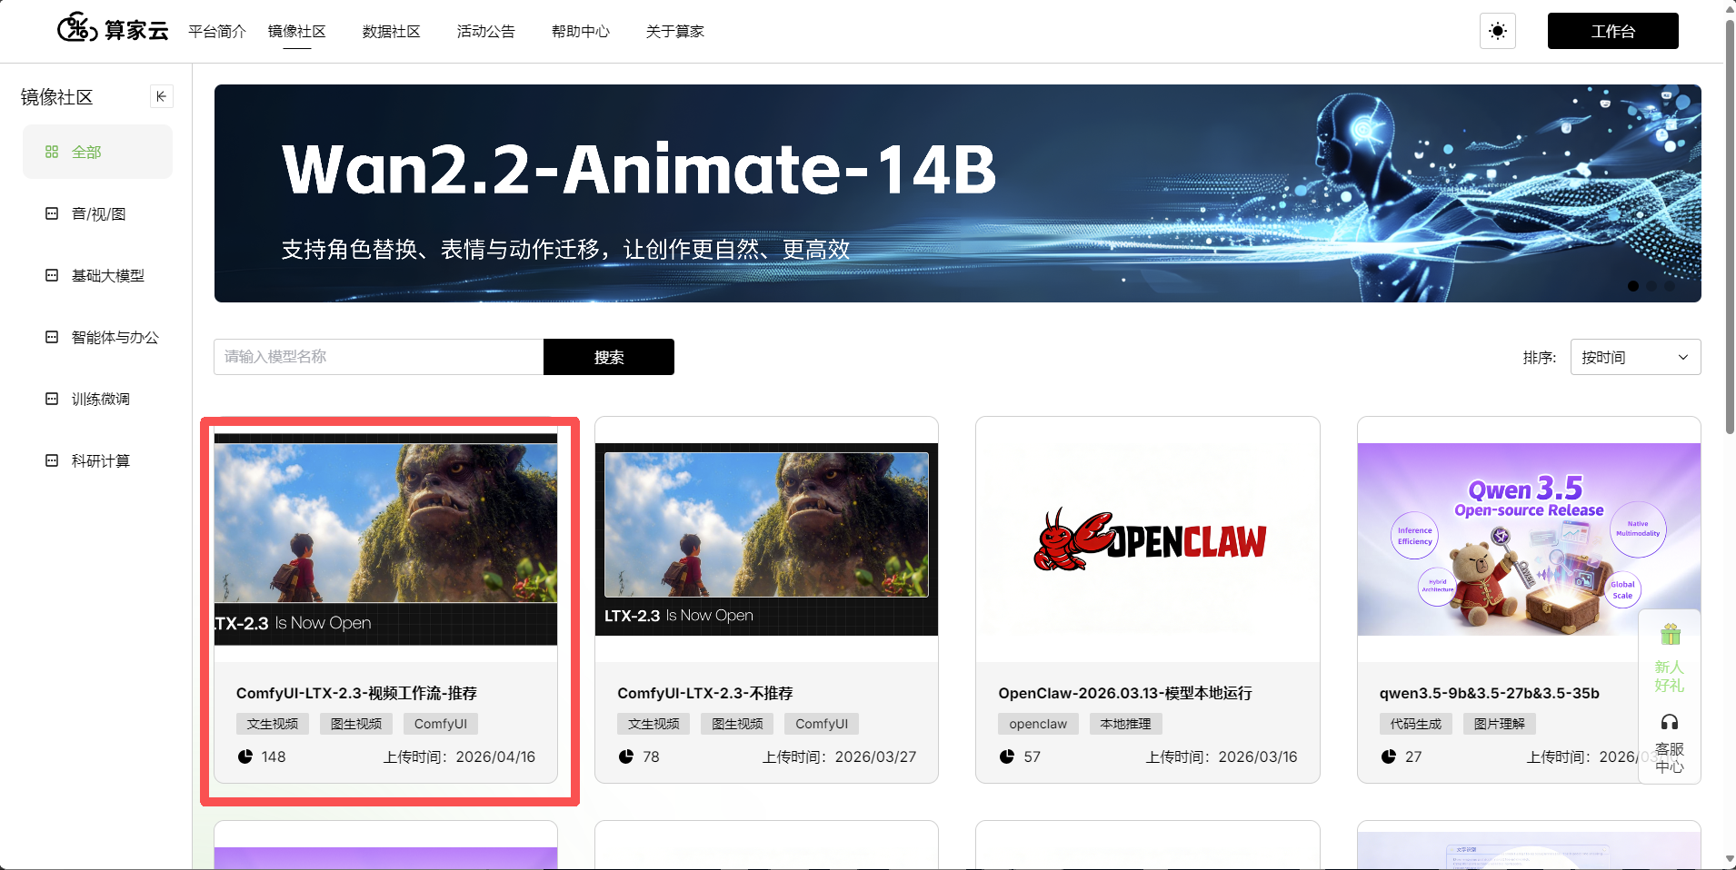The height and width of the screenshot is (870, 1736).
Task: Select 全部 category in sidebar
Action: click(97, 152)
